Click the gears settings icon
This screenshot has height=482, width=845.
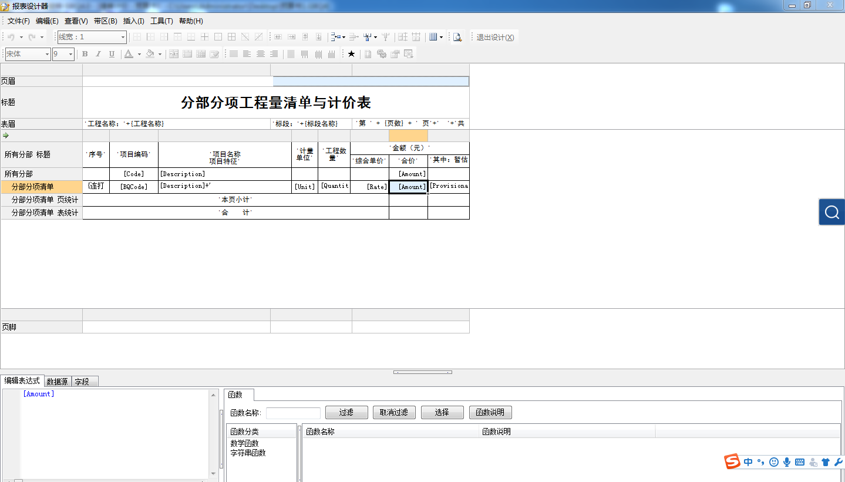(381, 54)
